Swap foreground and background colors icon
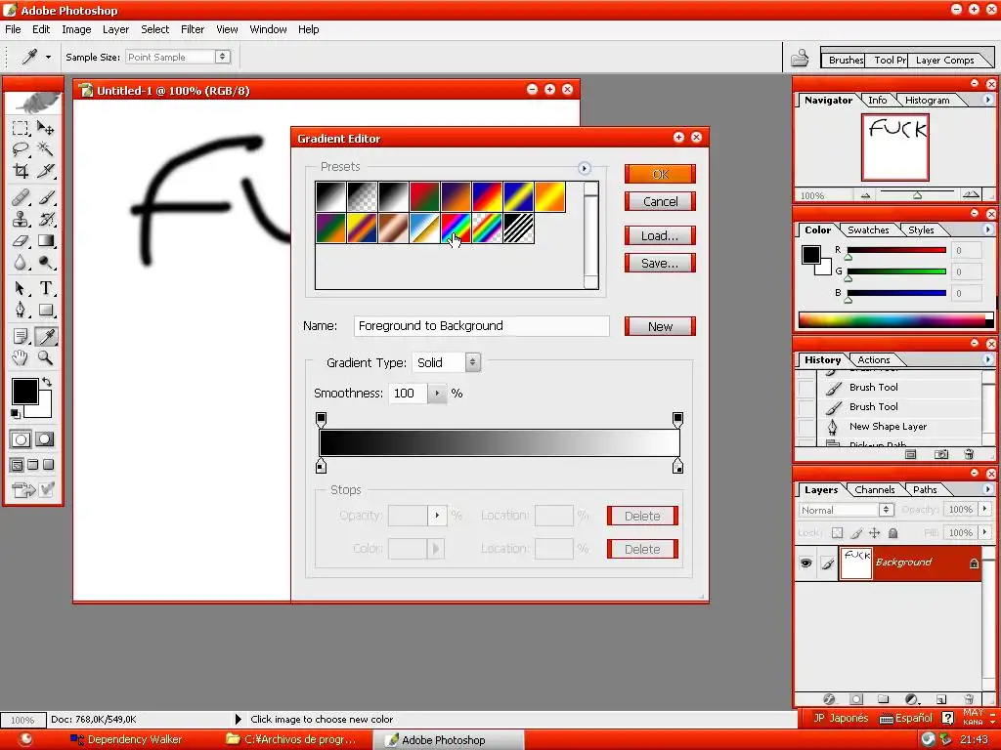Viewport: 1001px width, 750px height. pyautogui.click(x=47, y=382)
